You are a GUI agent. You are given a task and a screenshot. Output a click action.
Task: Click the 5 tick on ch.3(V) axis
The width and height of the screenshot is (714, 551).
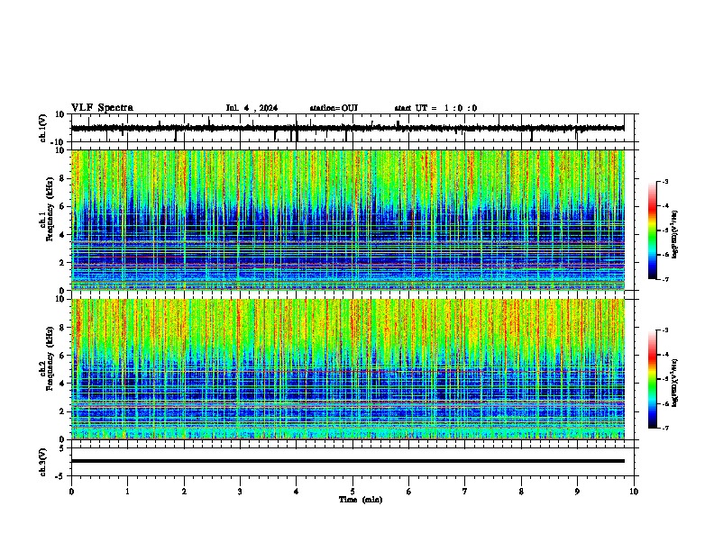(x=62, y=448)
